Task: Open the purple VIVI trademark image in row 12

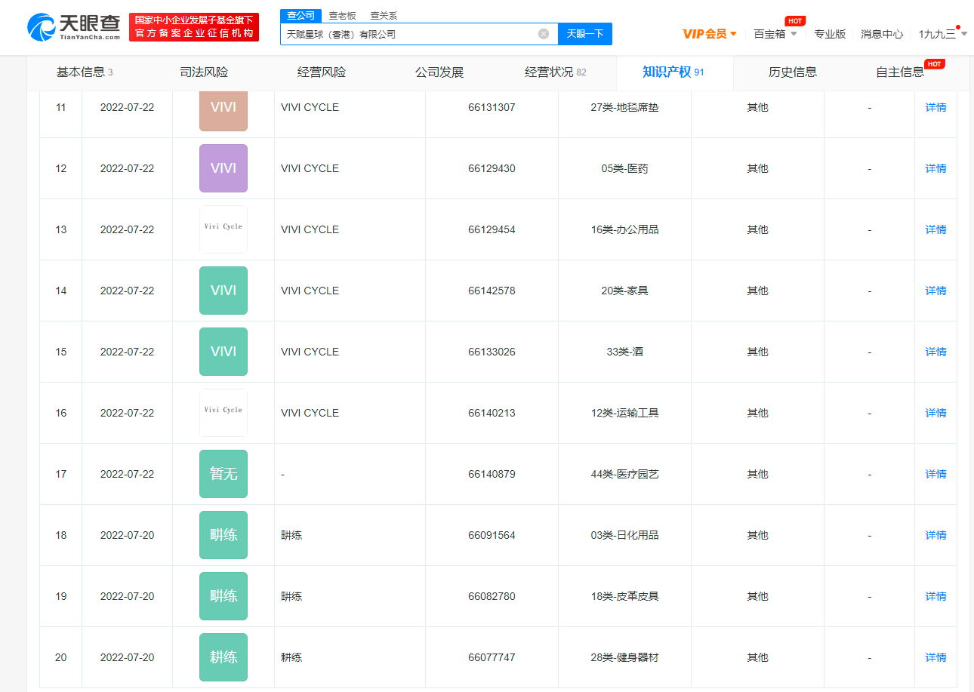Action: click(223, 168)
